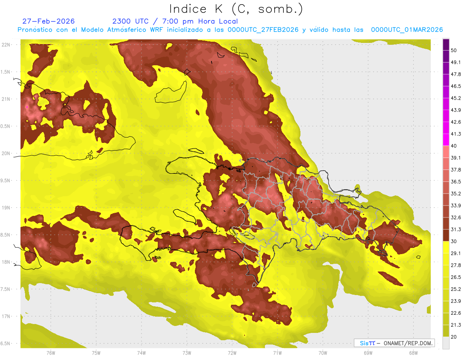The width and height of the screenshot is (464, 358).
Task: Click the colorbar value "23.9"
Action: click(x=455, y=301)
